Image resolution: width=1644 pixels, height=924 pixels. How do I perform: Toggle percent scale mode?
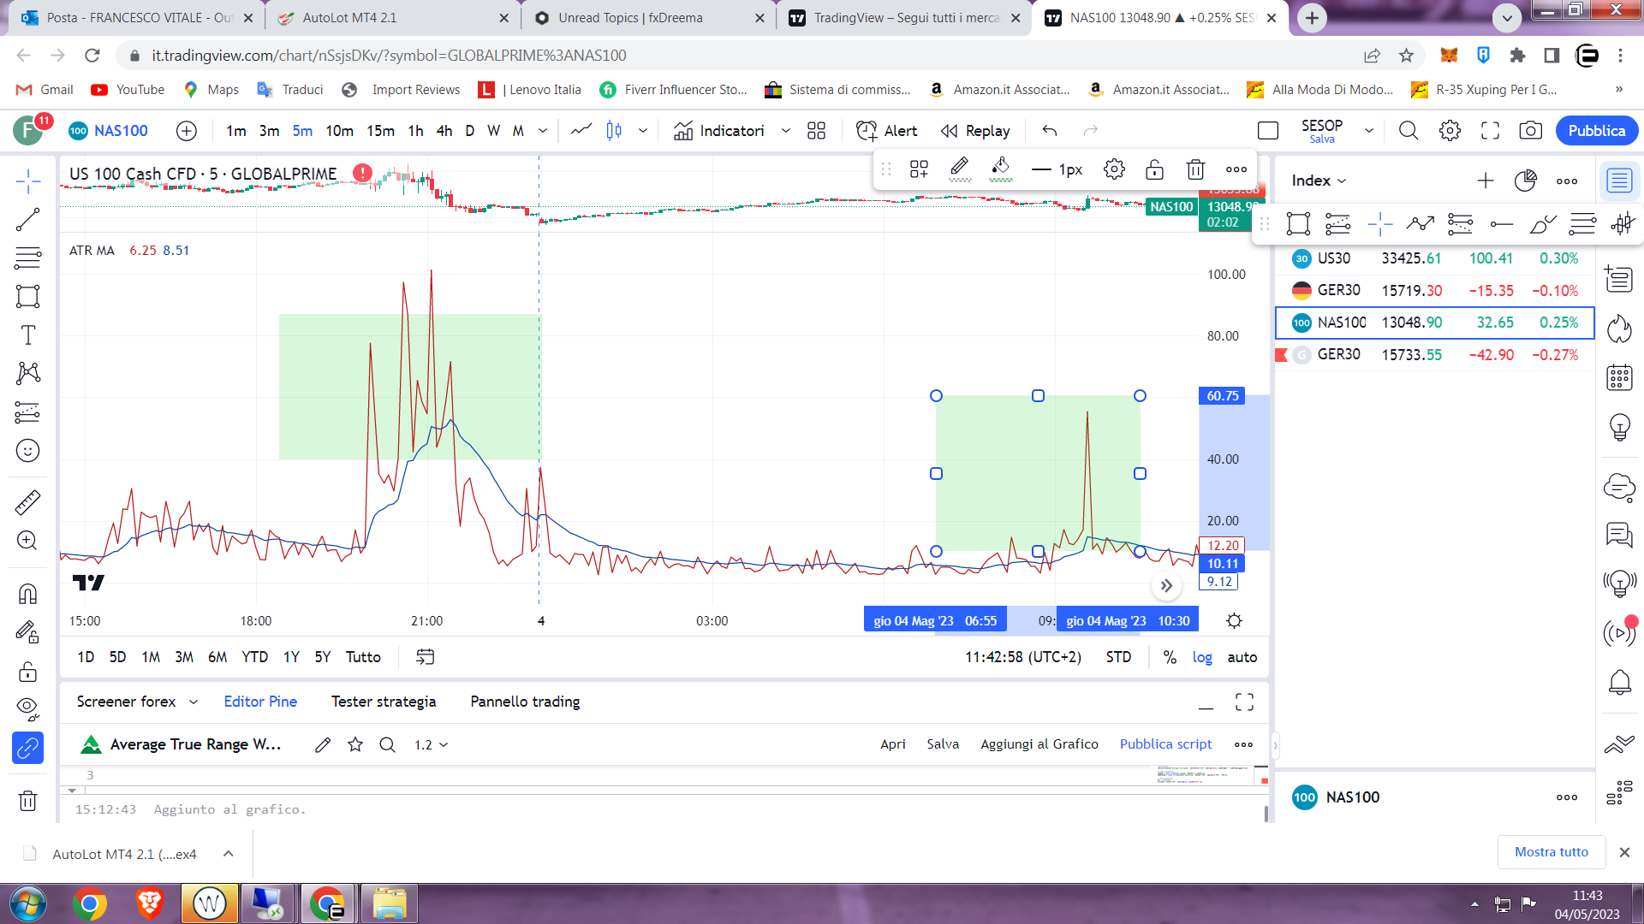tap(1170, 657)
